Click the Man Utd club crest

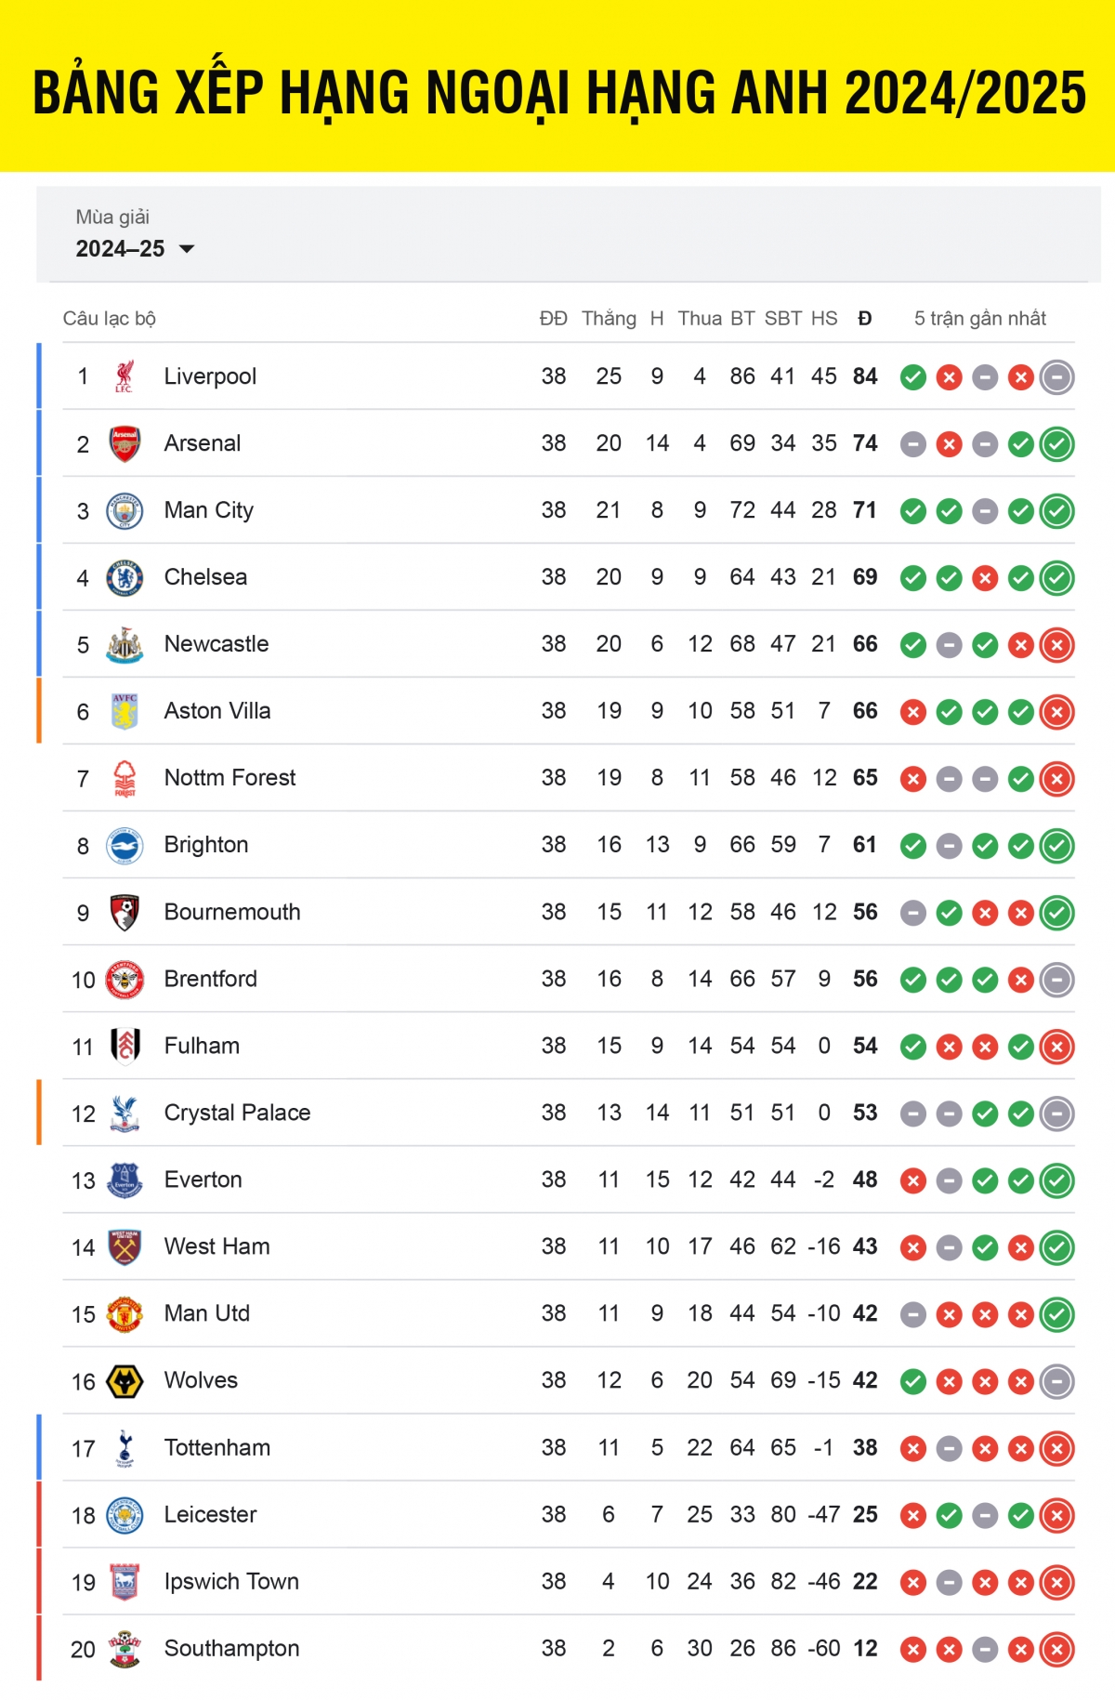125,1314
